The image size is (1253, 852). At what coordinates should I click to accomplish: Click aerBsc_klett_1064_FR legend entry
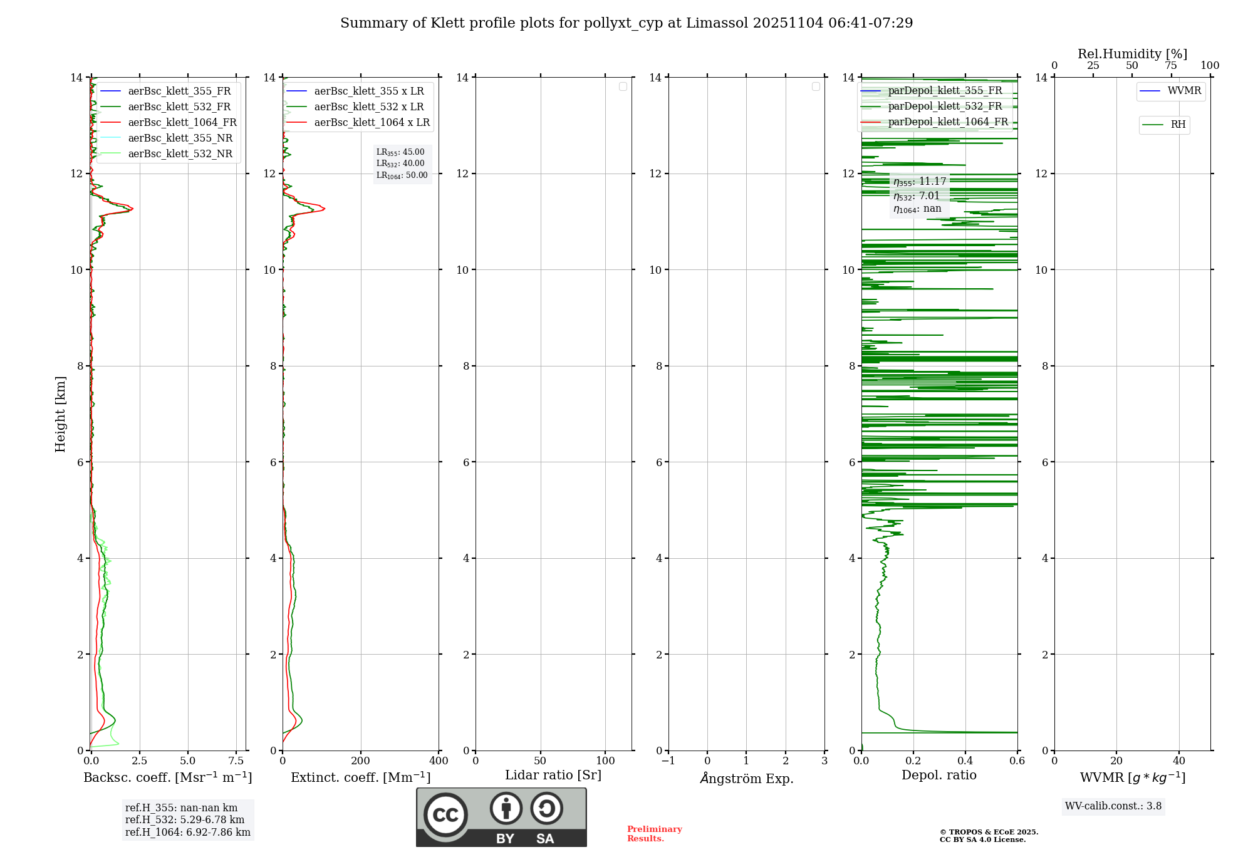point(182,122)
